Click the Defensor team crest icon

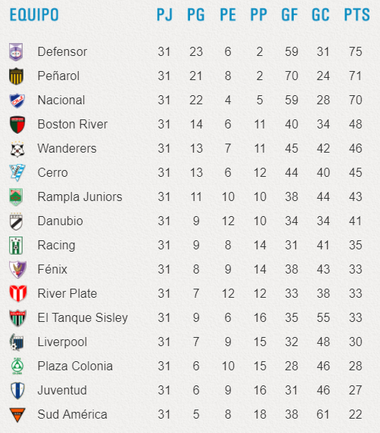16,52
